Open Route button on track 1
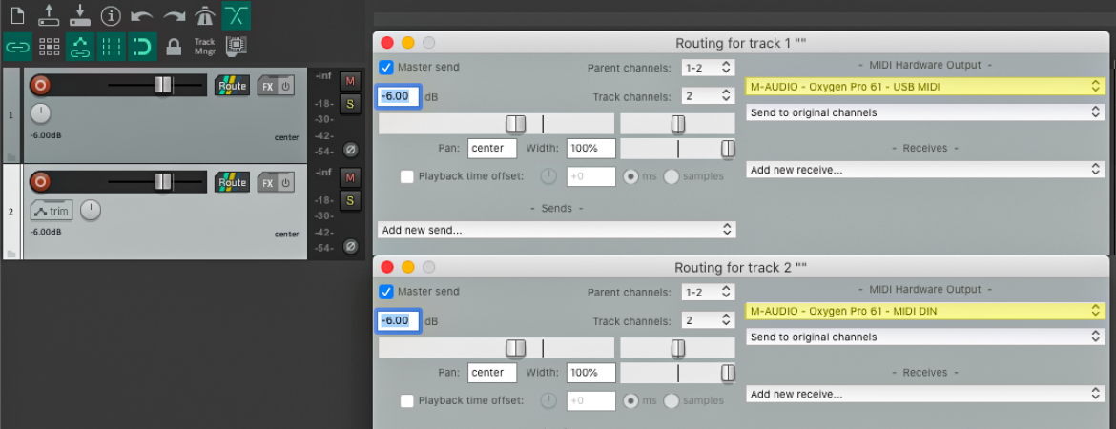 point(232,86)
